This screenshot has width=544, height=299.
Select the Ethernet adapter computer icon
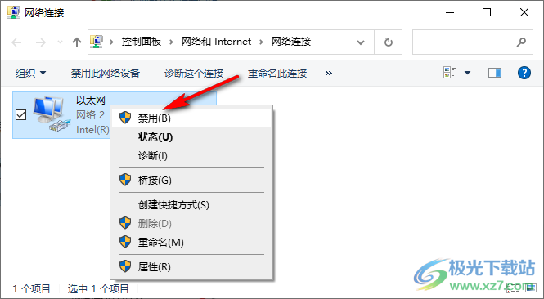(51, 114)
